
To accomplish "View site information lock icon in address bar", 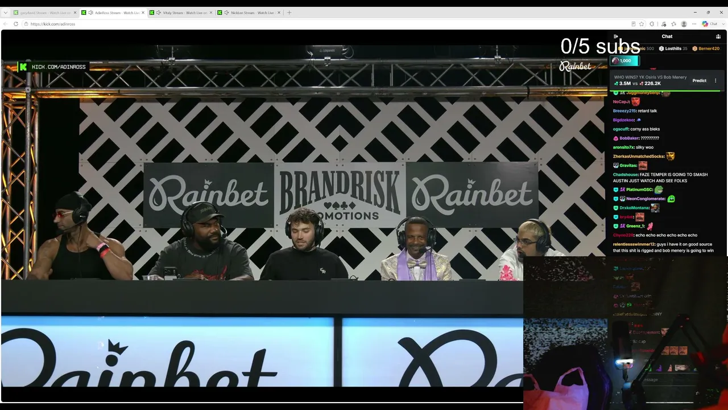I will click(26, 24).
